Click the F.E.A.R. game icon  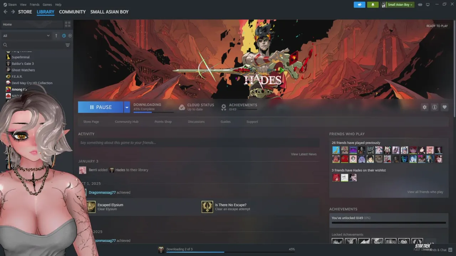[x=8, y=76]
